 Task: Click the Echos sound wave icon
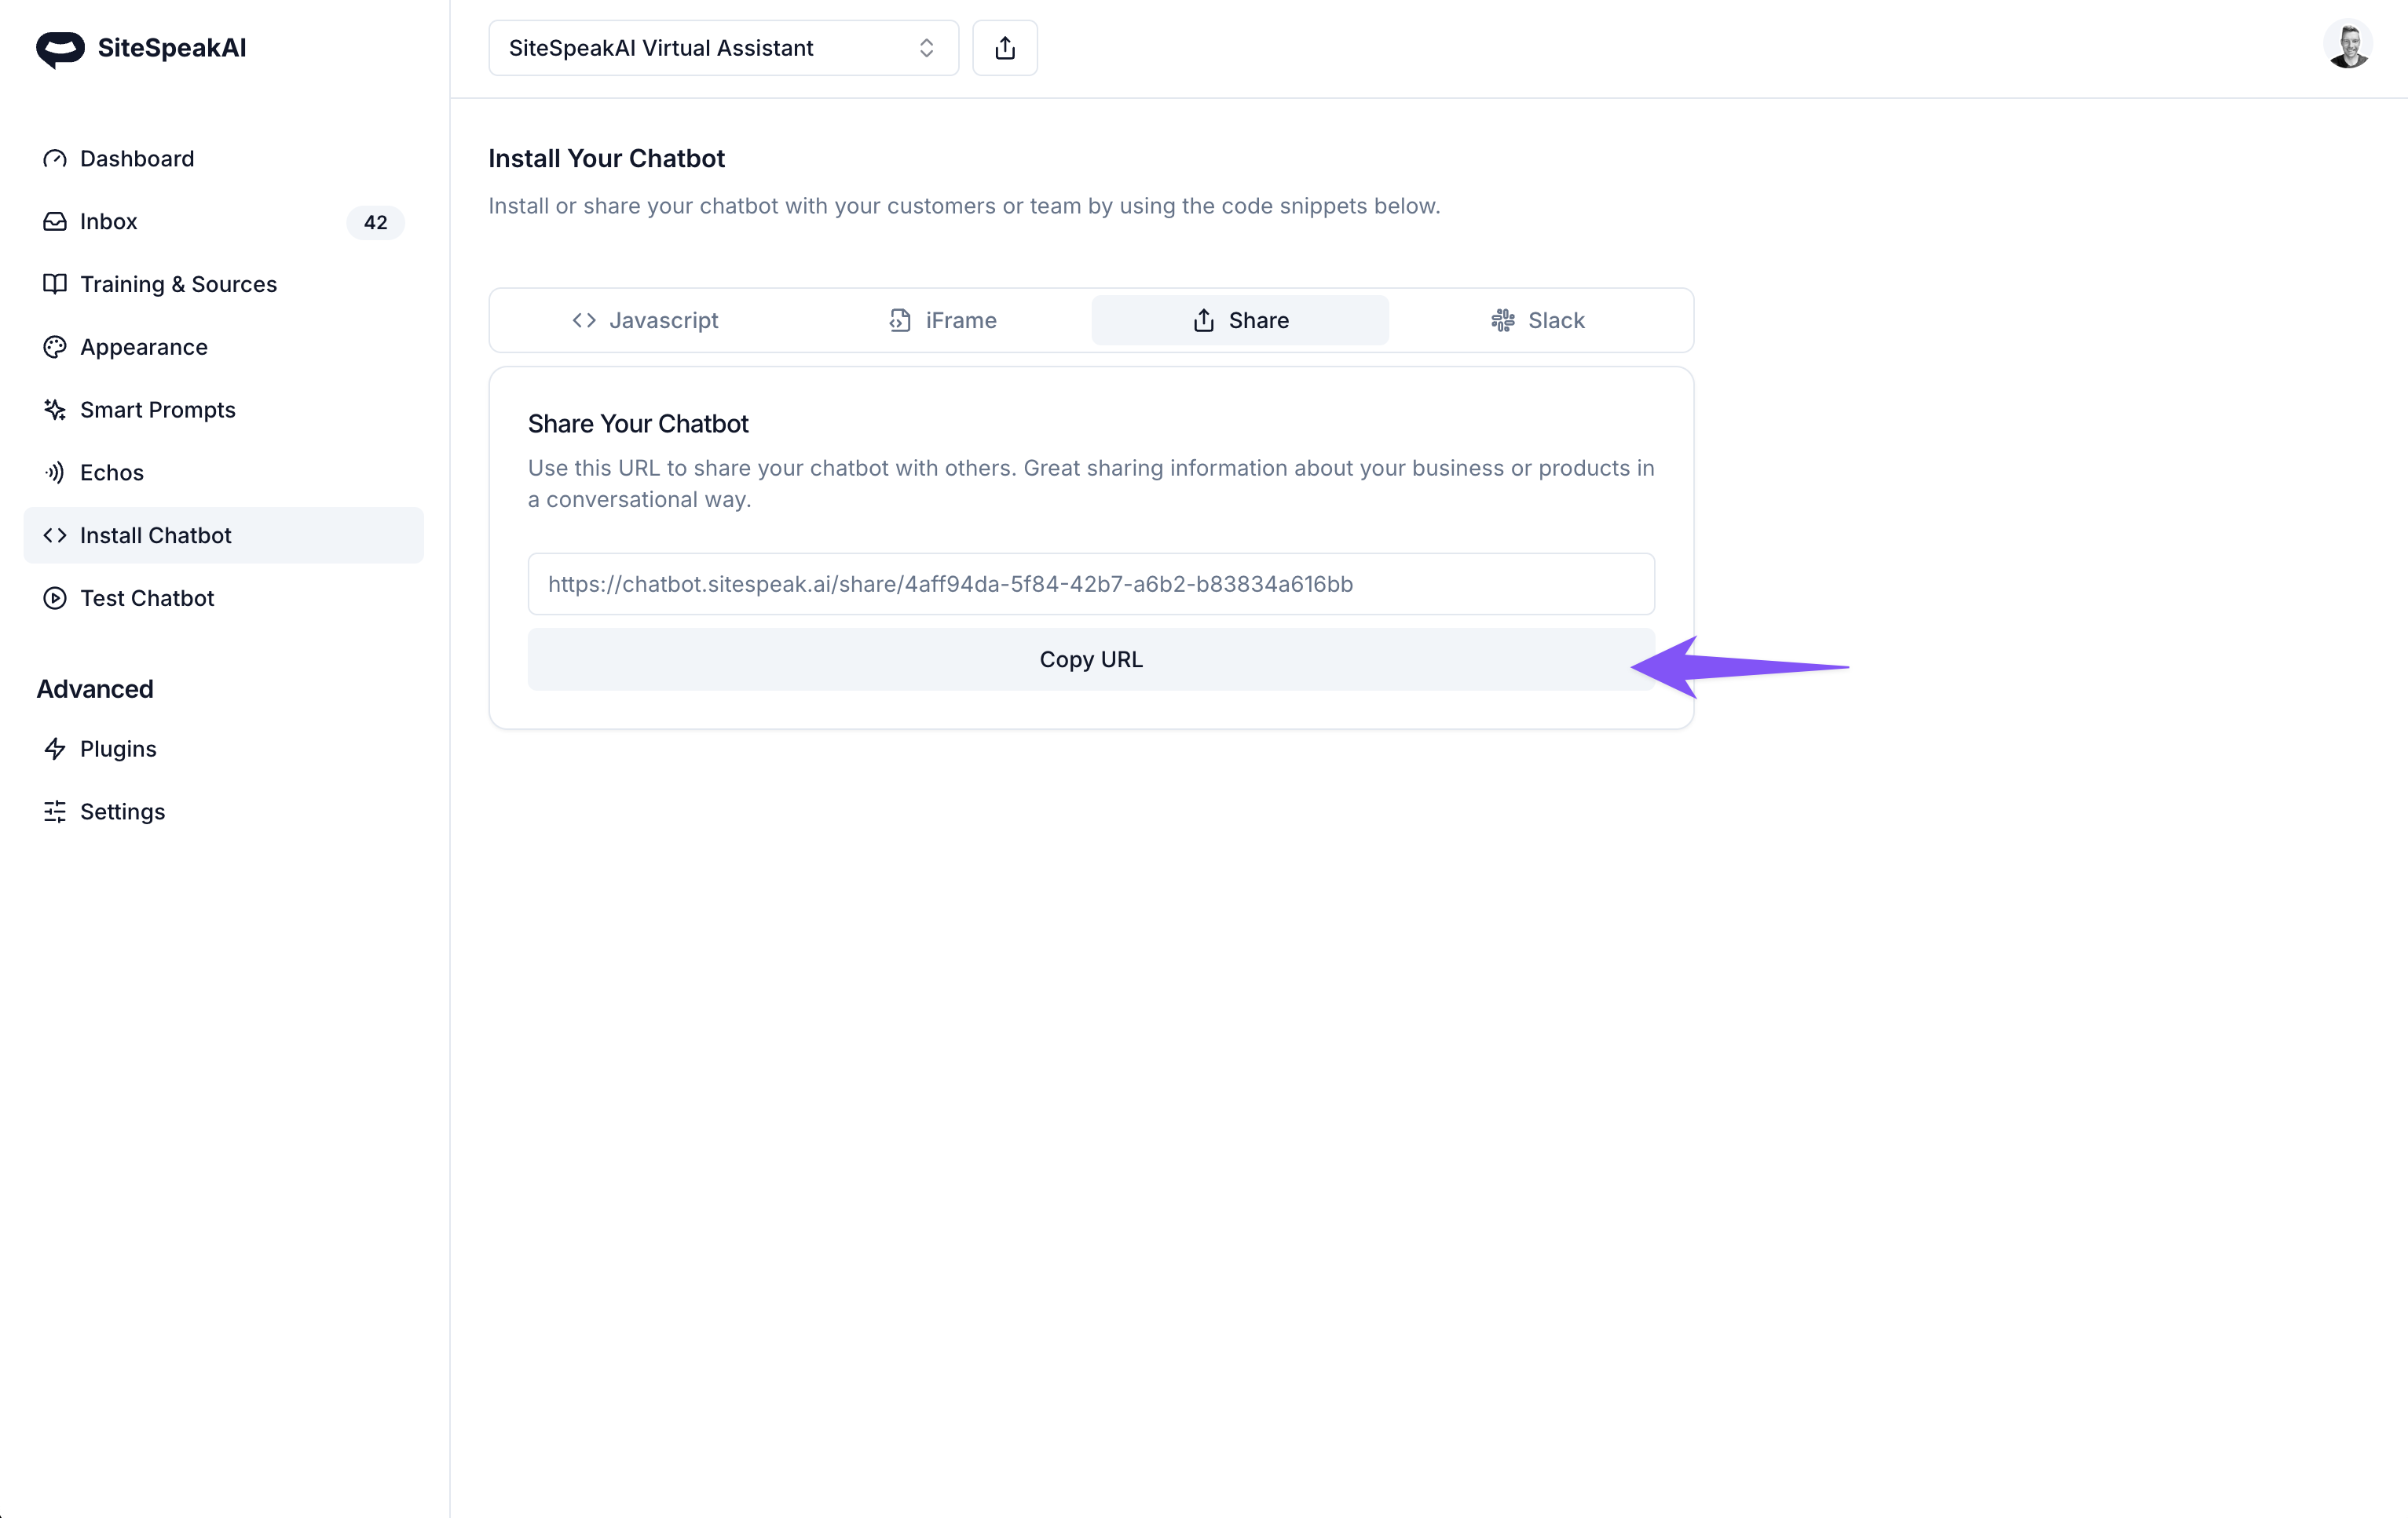55,473
